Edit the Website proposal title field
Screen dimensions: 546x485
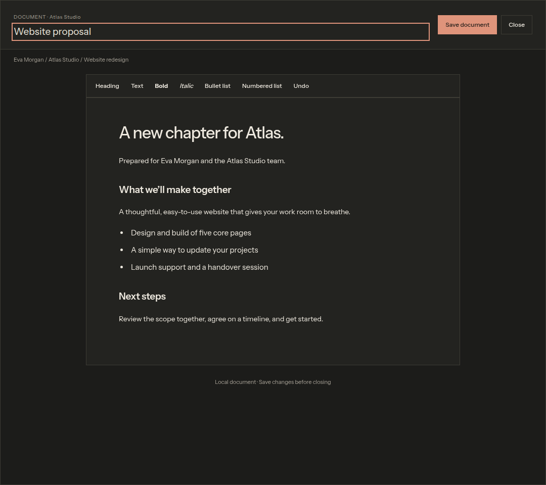coord(220,32)
